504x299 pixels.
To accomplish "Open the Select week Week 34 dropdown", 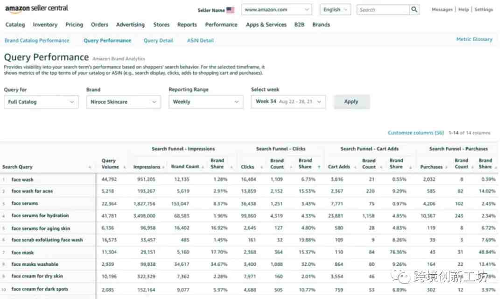I will pyautogui.click(x=288, y=102).
